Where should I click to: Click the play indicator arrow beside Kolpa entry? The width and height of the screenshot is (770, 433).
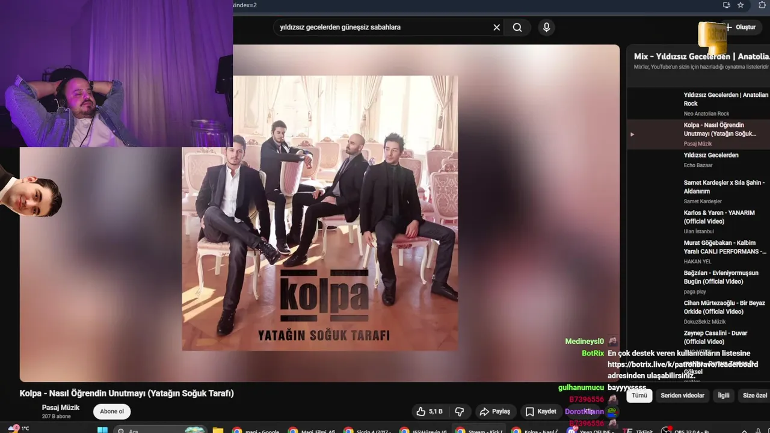coord(632,134)
